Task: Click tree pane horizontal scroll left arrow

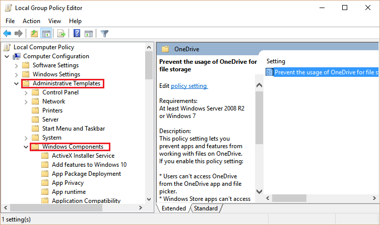Action: (6, 207)
